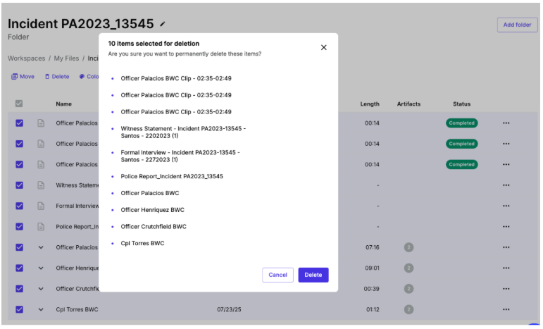
Task: Uncheck the Police Report row checkbox
Action: tap(20, 226)
